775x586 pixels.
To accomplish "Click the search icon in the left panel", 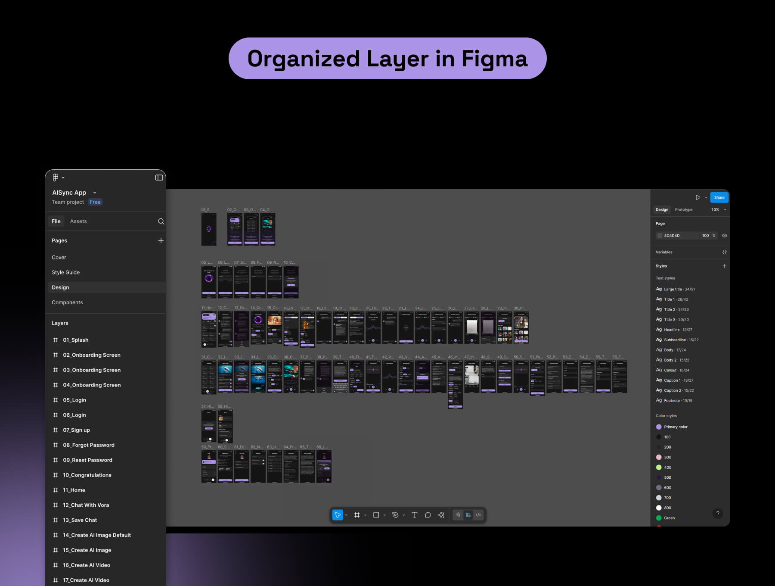I will 161,221.
